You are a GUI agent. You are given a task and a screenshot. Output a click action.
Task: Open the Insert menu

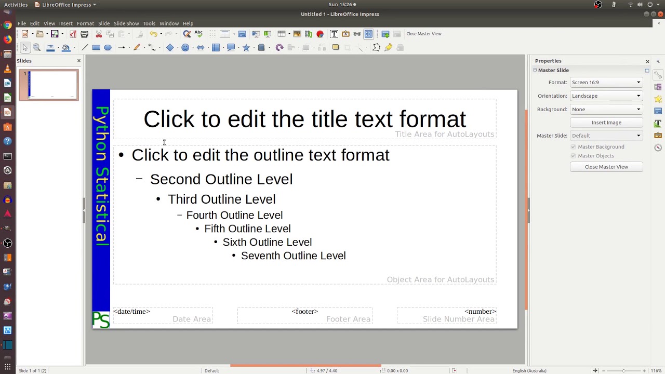point(65,23)
